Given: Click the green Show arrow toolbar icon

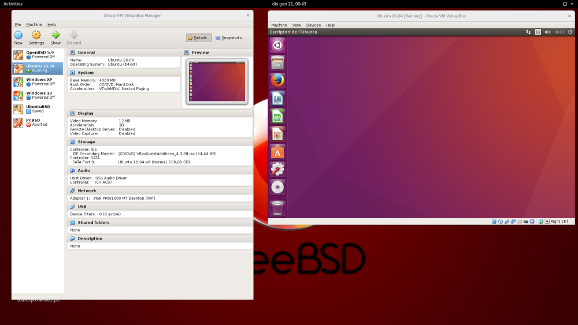Looking at the screenshot, I should click(x=55, y=35).
